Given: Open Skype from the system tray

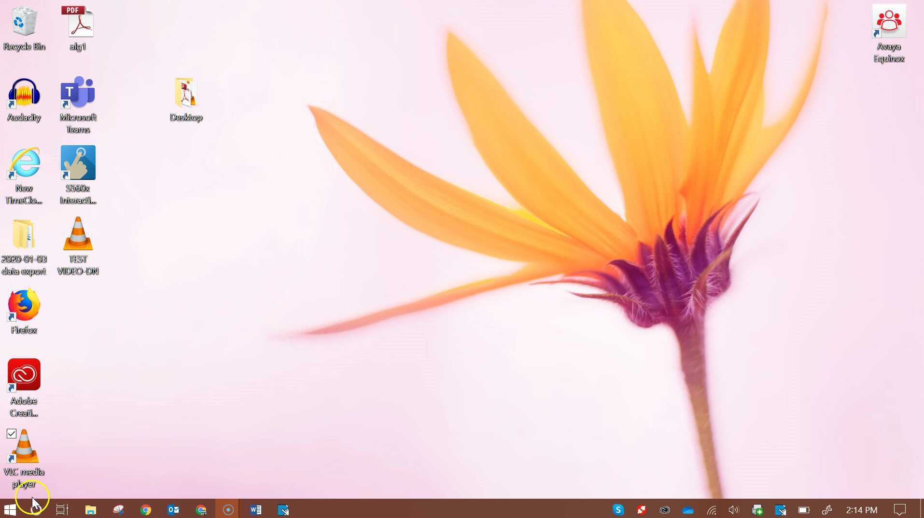Looking at the screenshot, I should click(618, 509).
